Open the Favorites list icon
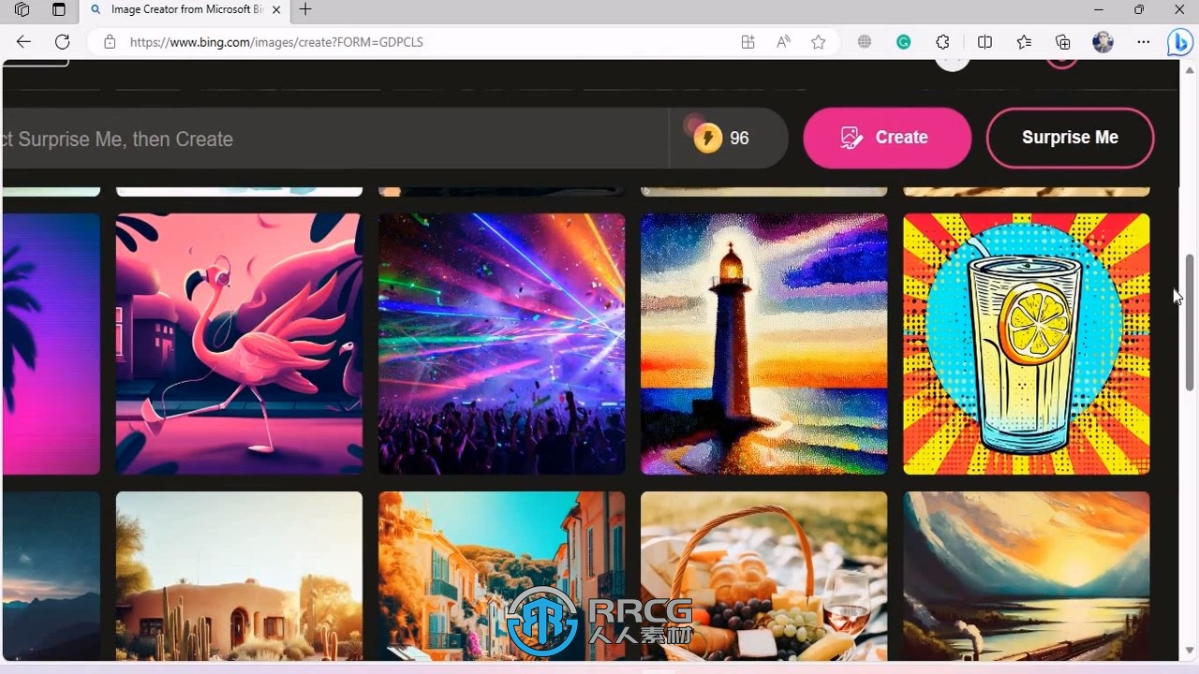1199x674 pixels. 1024,42
